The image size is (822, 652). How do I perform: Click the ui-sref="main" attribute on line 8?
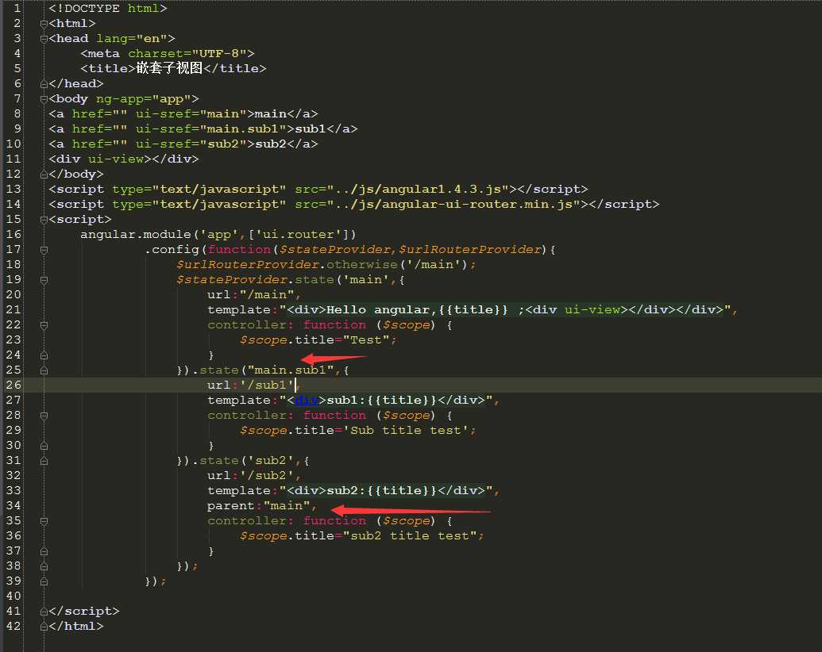tap(191, 113)
